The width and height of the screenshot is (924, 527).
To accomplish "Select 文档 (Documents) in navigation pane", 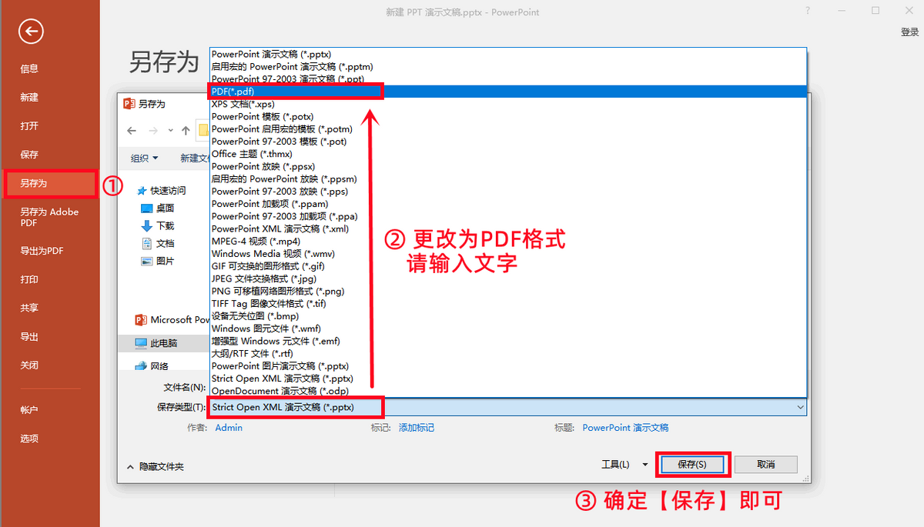I will tap(165, 243).
